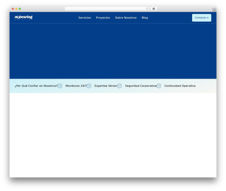Open the Blog link
The width and height of the screenshot is (226, 191).
(145, 18)
